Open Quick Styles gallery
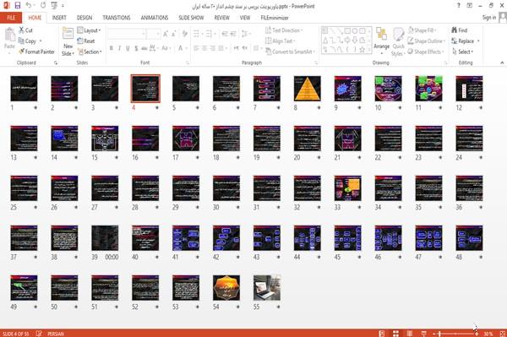This screenshot has width=507, height=337. pos(398,42)
